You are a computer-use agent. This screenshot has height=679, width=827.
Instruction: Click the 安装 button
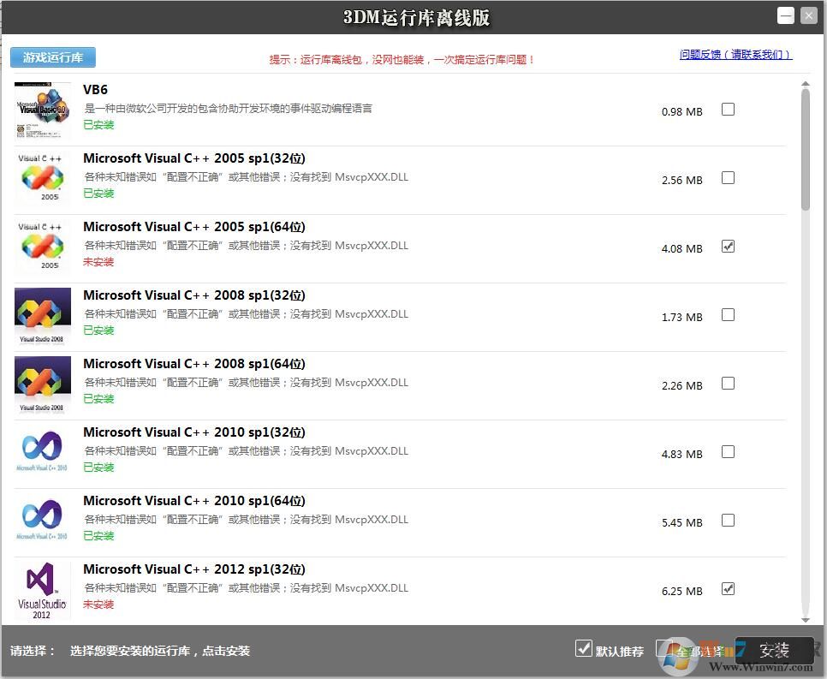(775, 650)
